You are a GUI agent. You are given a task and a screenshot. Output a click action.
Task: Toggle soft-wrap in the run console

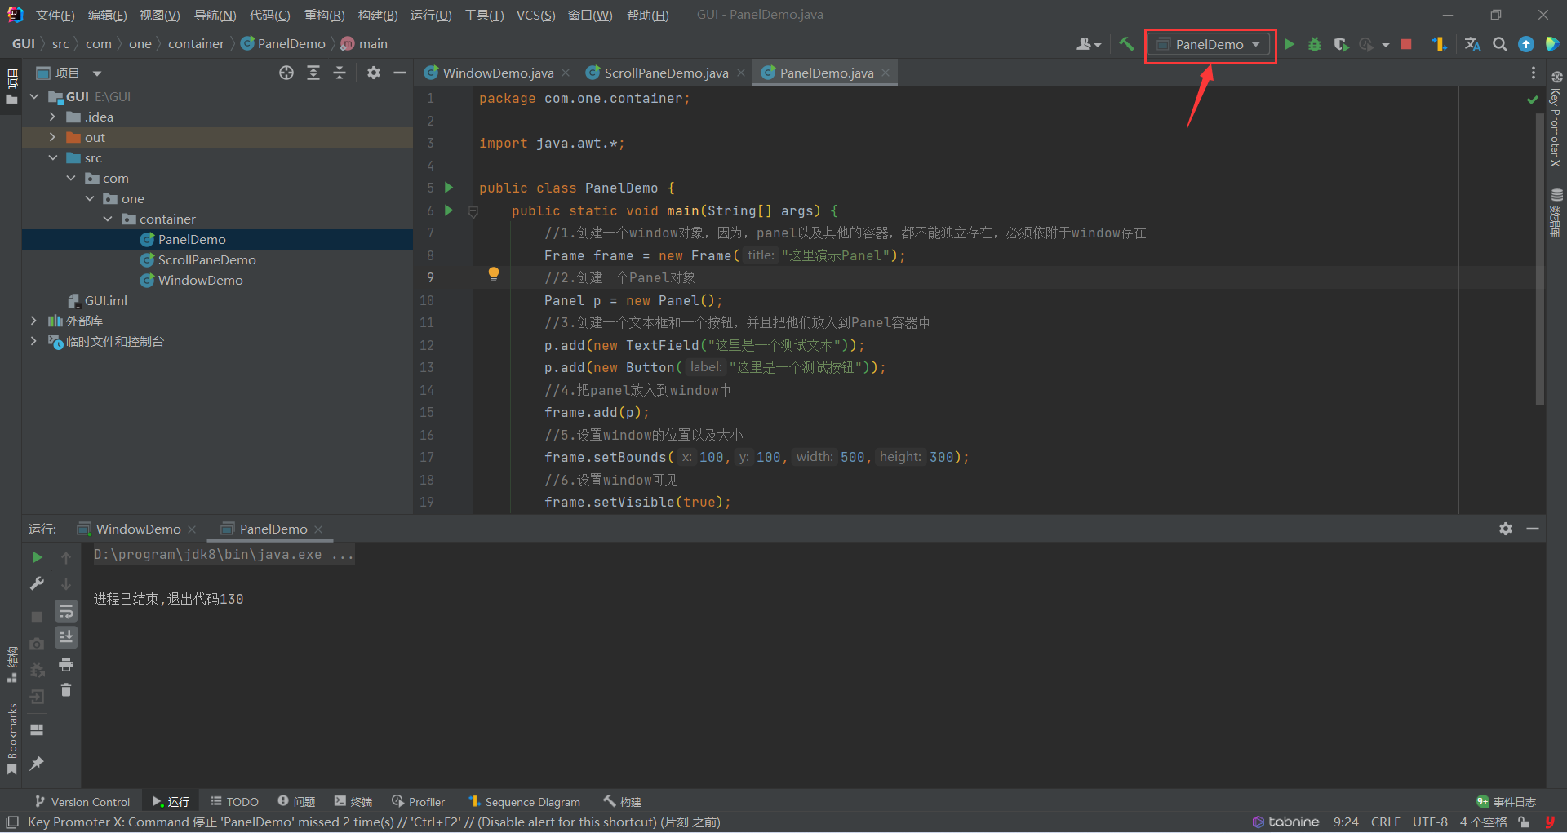(x=66, y=611)
